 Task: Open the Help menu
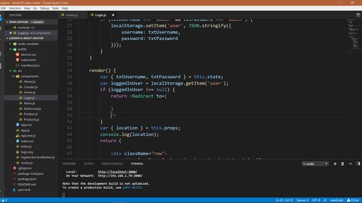pos(64,8)
